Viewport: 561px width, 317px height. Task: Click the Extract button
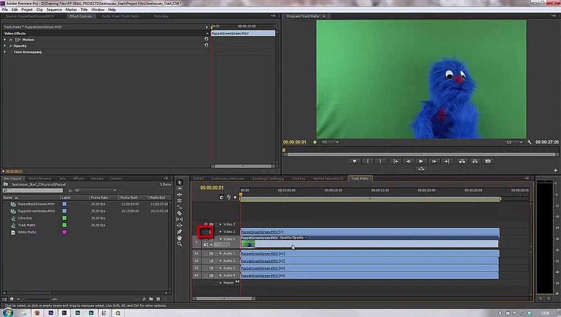pyautogui.click(x=475, y=161)
